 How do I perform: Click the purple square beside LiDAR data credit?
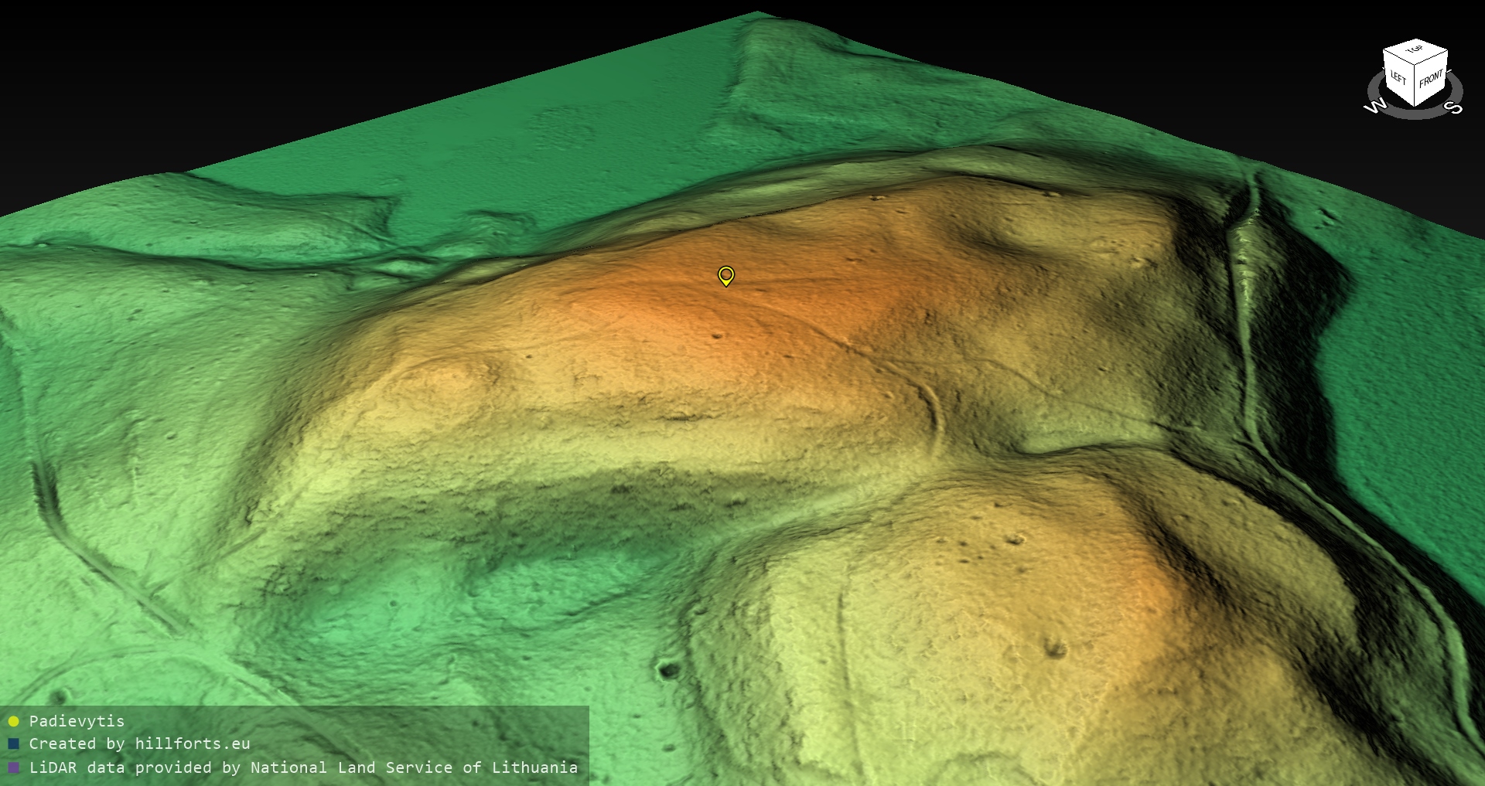point(13,767)
